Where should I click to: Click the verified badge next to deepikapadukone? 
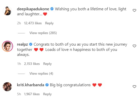pos(52,9)
